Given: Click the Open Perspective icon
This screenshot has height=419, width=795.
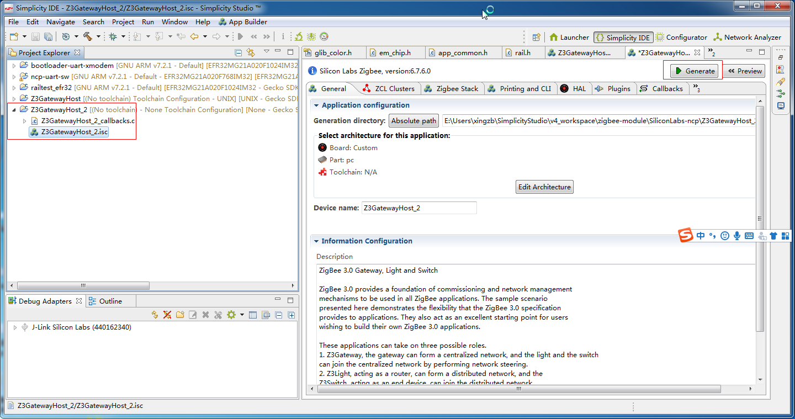Looking at the screenshot, I should click(x=536, y=38).
